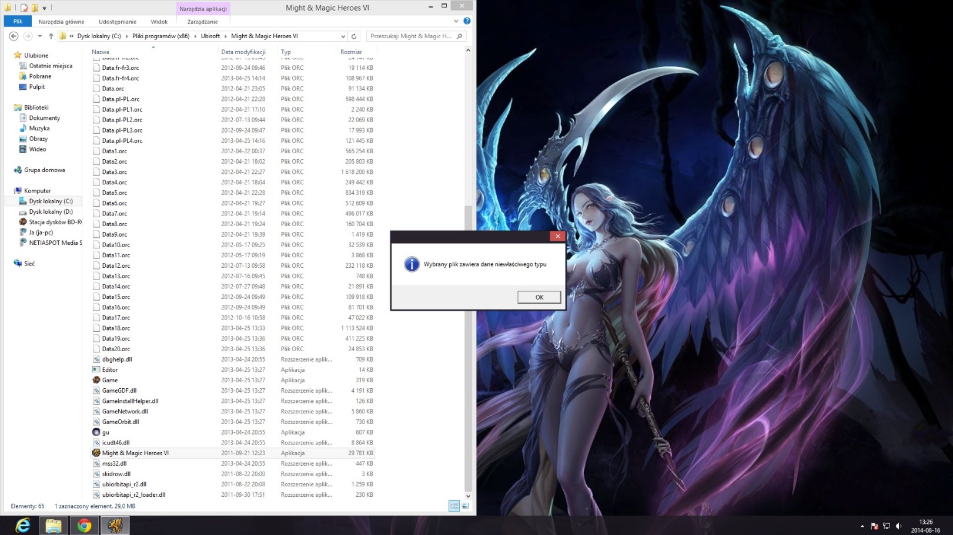Open Muzyka library
The width and height of the screenshot is (953, 535).
pos(39,129)
